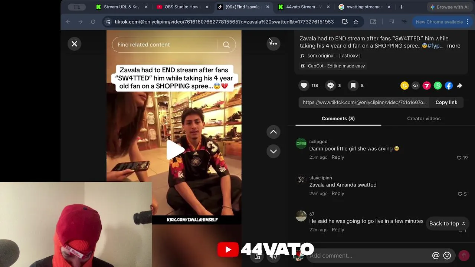
Task: Send to friends with the red paper-plane icon
Action: [427, 86]
